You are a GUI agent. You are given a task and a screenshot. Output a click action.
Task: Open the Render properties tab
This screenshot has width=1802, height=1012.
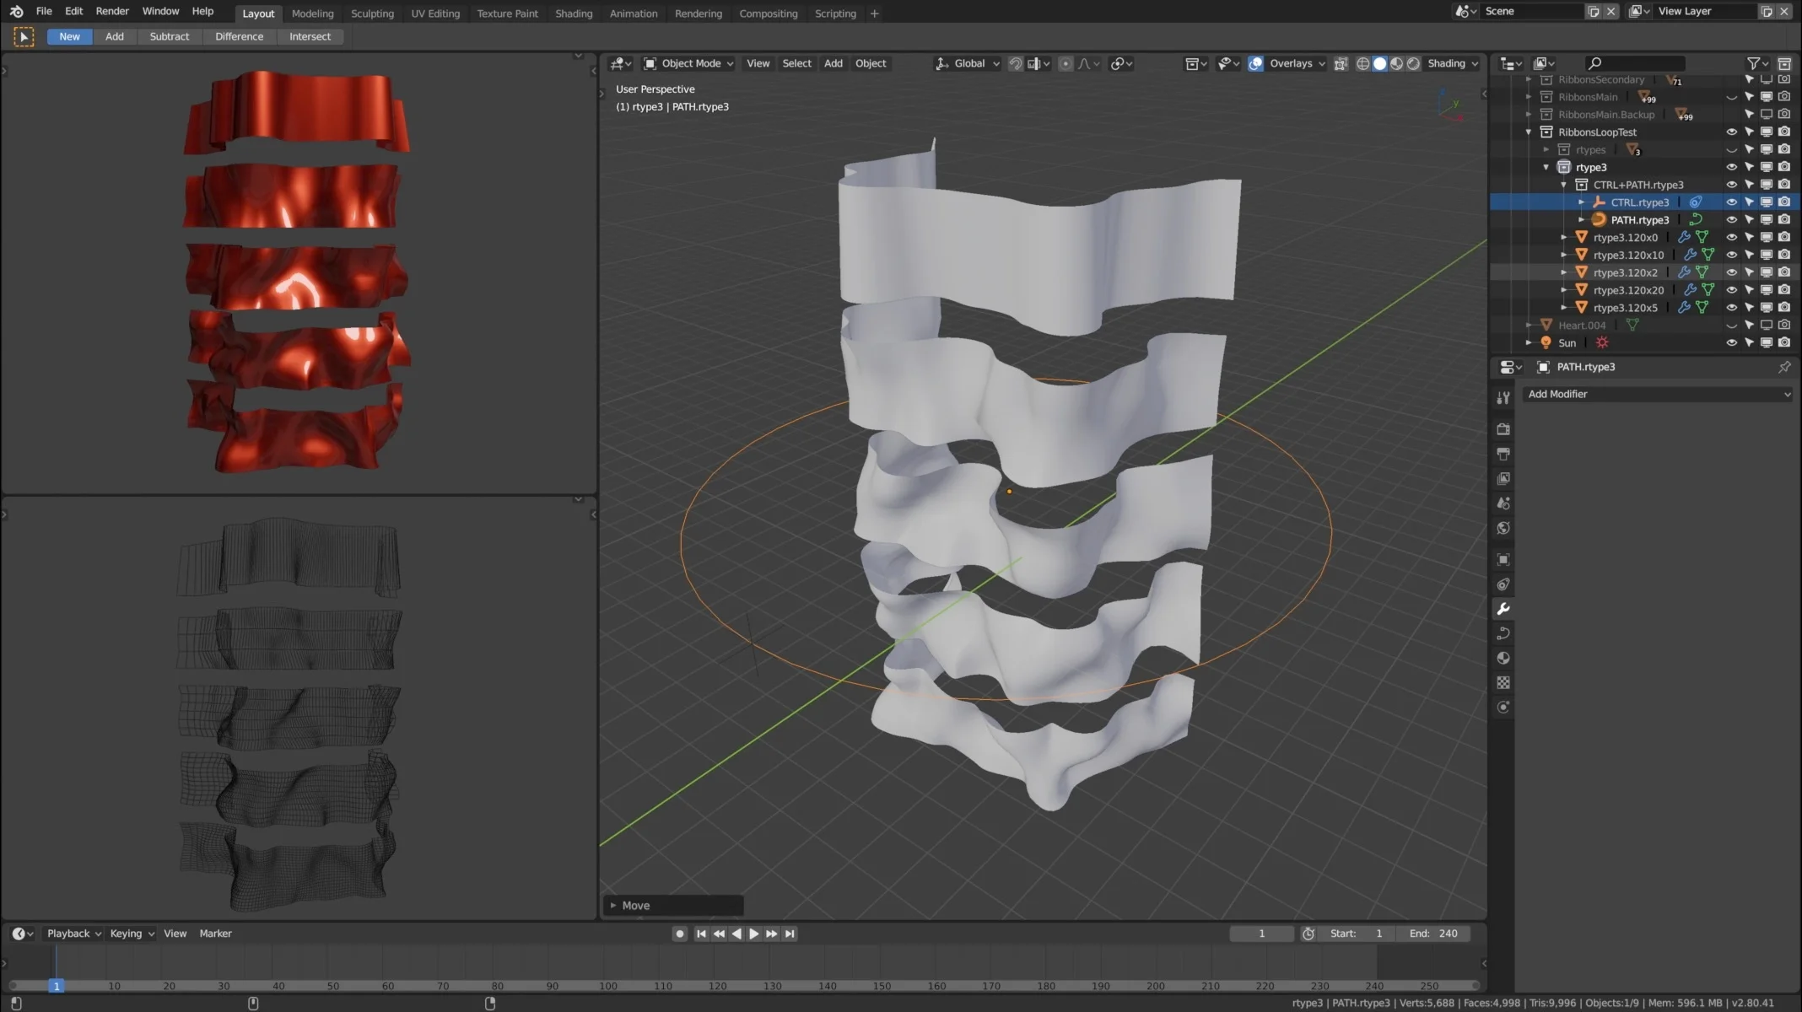pyautogui.click(x=1503, y=429)
